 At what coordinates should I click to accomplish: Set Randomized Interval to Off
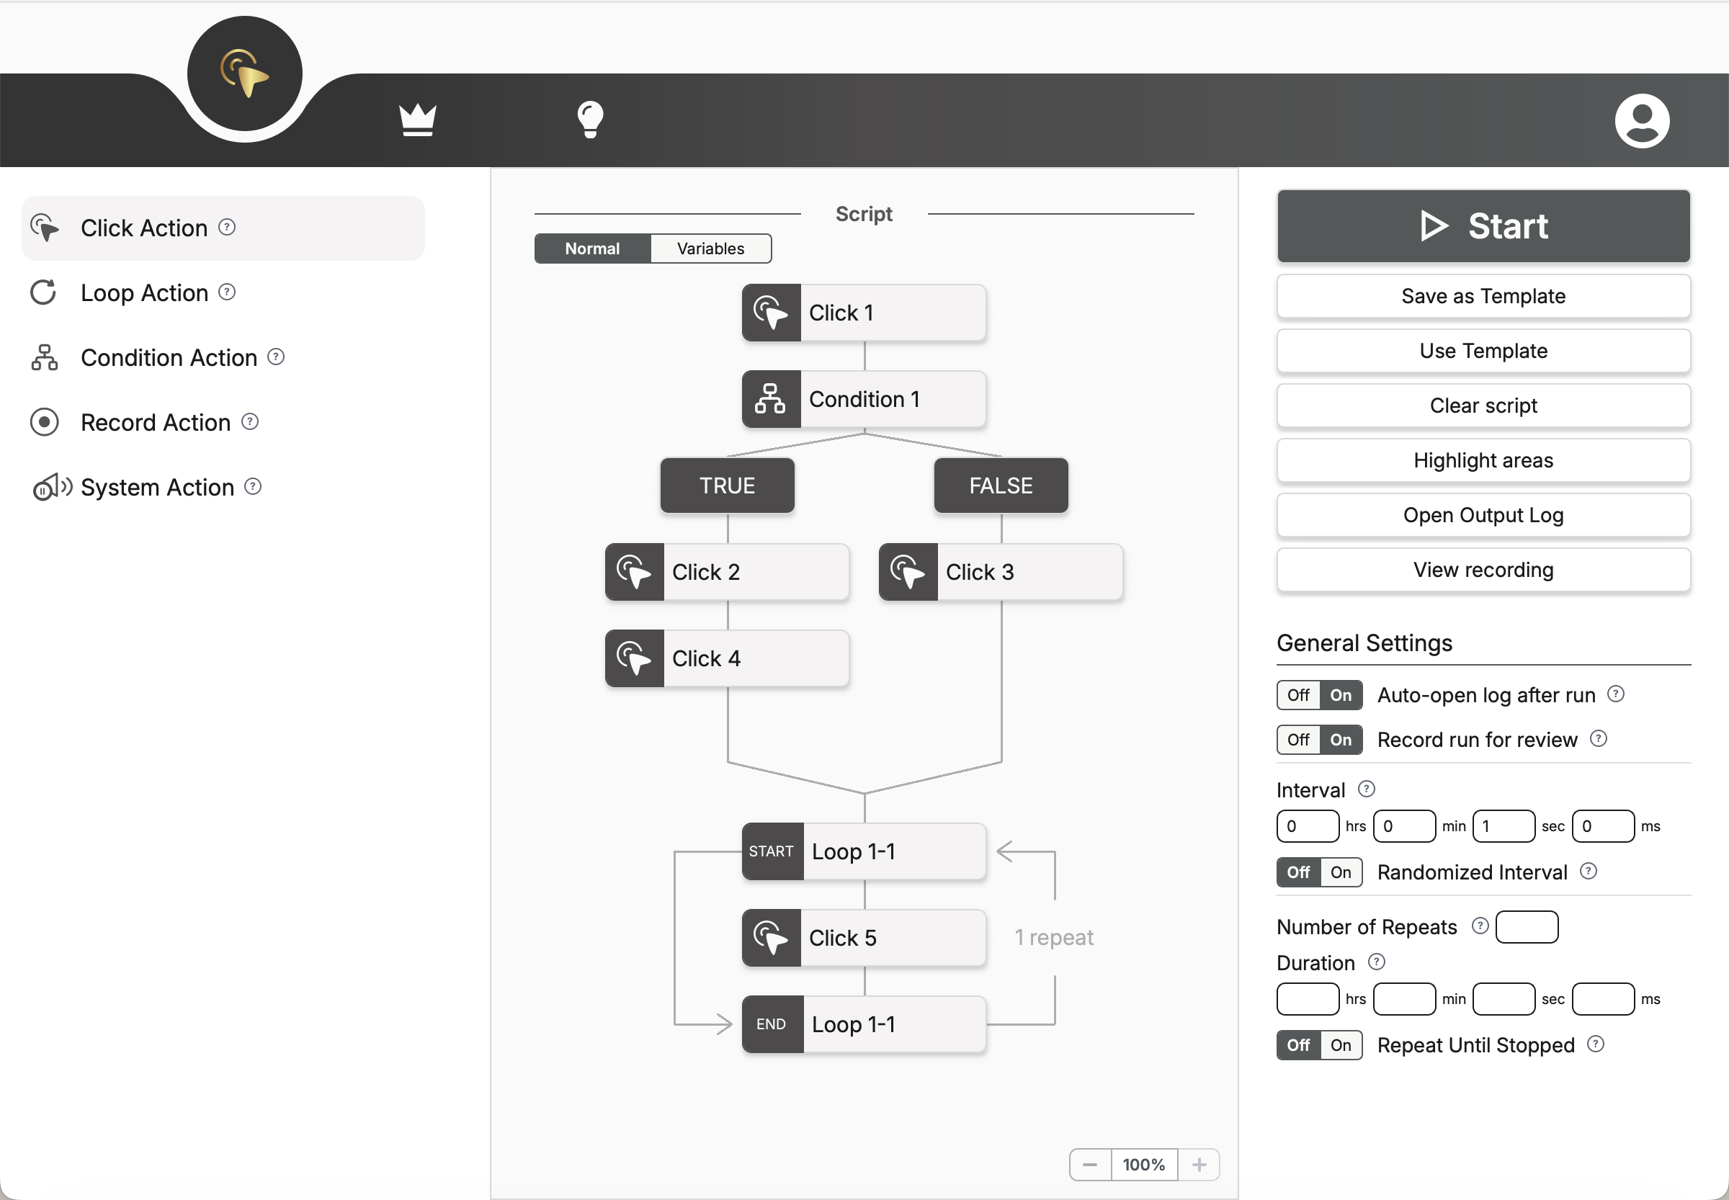pyautogui.click(x=1298, y=873)
